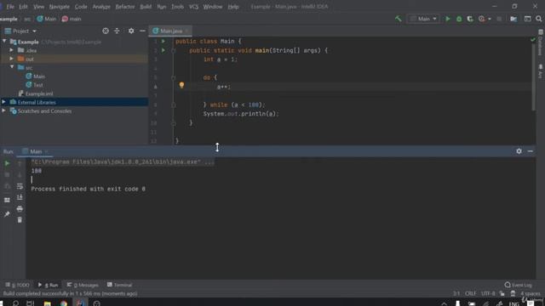This screenshot has height=306, width=545.
Task: Clear all console output with trash icon
Action: coord(20,220)
